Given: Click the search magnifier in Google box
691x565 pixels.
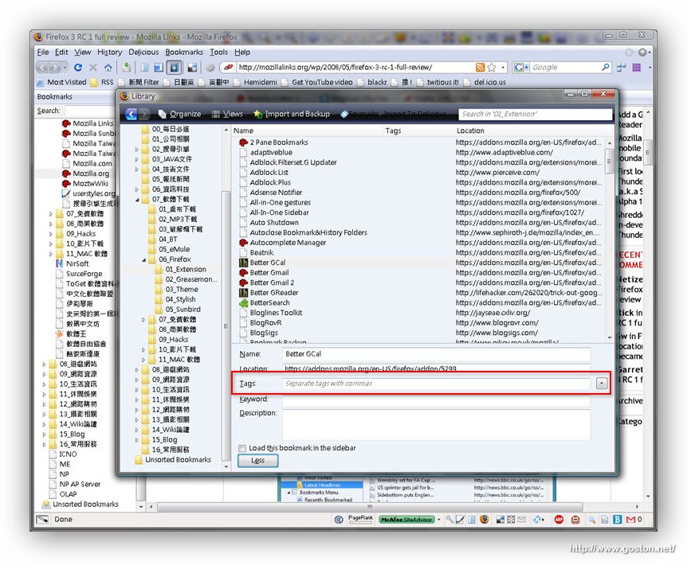Looking at the screenshot, I should pos(606,67).
